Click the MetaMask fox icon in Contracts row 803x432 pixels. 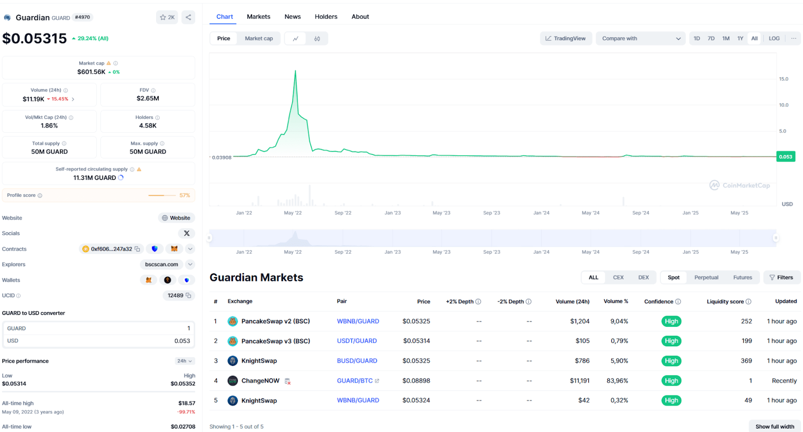(x=174, y=249)
